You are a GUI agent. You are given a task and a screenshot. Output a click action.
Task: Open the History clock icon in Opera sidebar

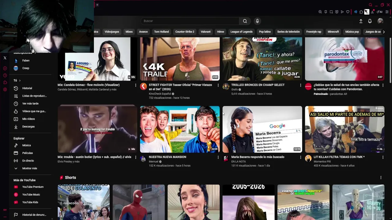(5, 75)
